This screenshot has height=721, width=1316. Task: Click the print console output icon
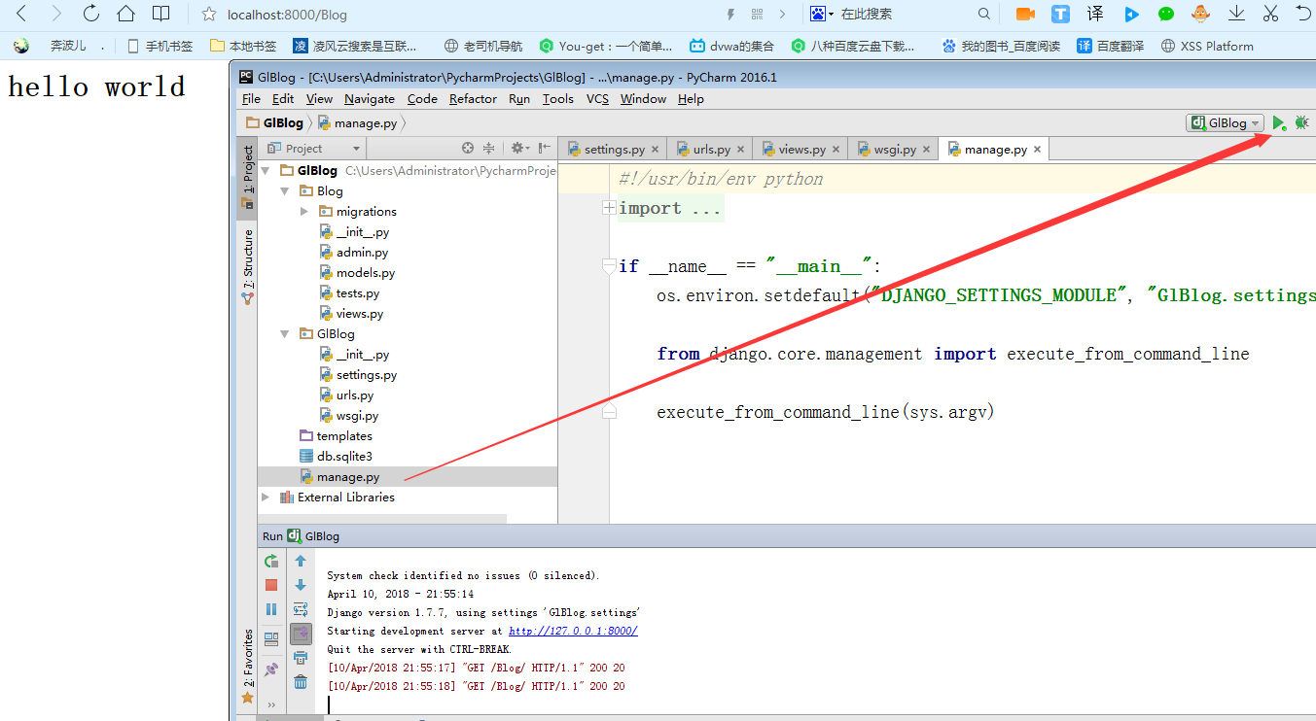(301, 658)
